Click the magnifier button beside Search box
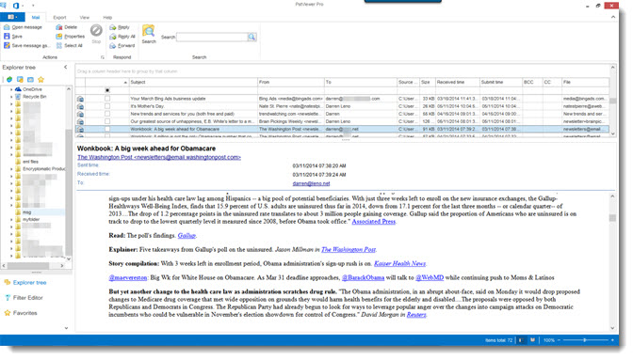The image size is (633, 360). 252,37
